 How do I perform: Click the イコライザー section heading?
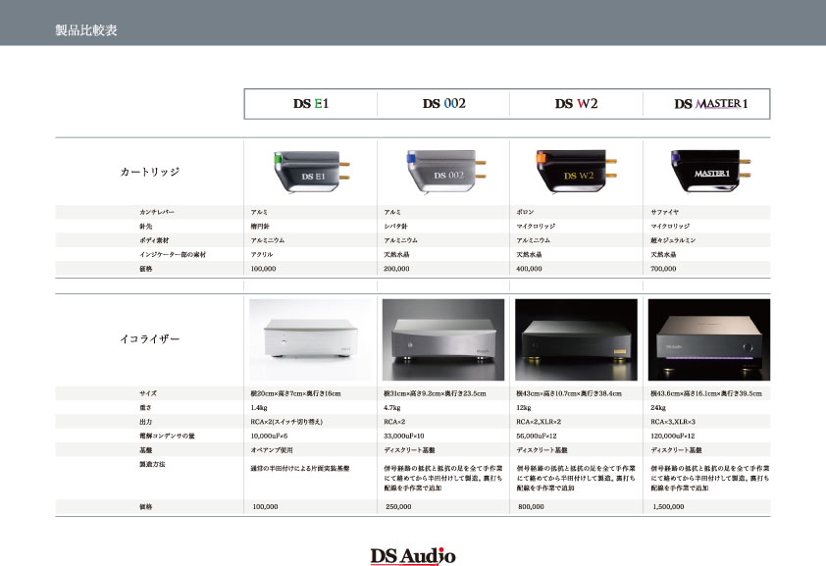(150, 339)
